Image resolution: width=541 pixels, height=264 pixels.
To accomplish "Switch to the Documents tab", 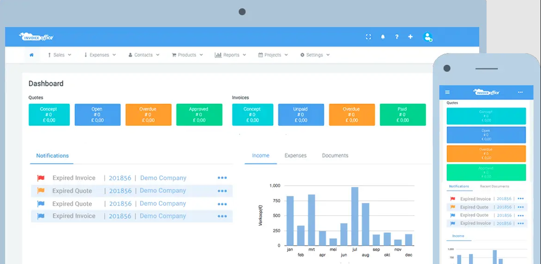I will pyautogui.click(x=335, y=155).
